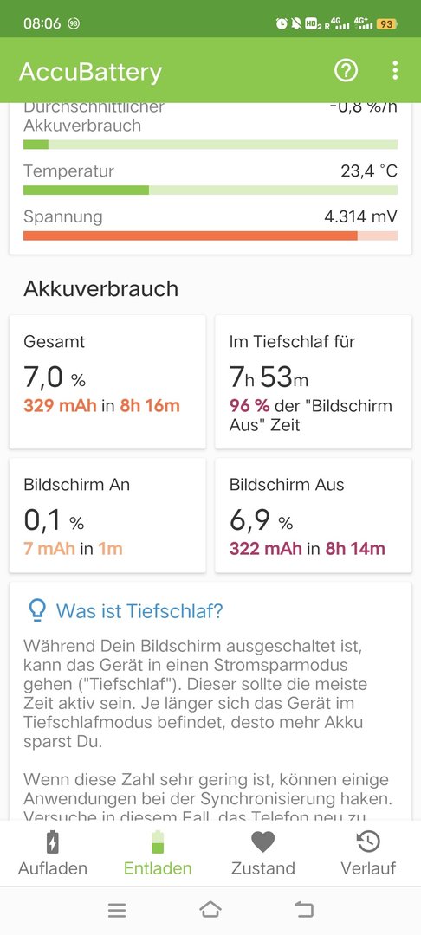
Task: Select the Bildschirm Aus card
Action: pos(313,515)
